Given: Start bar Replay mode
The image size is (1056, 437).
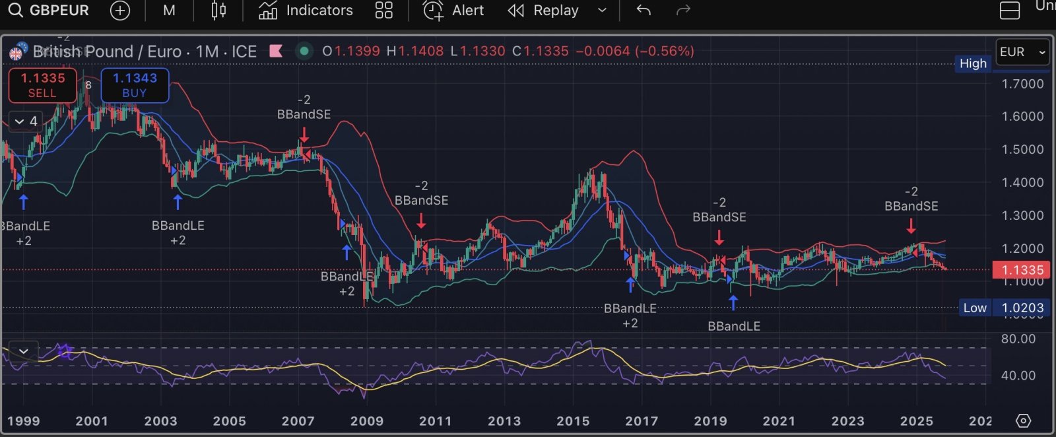Looking at the screenshot, I should pyautogui.click(x=544, y=11).
